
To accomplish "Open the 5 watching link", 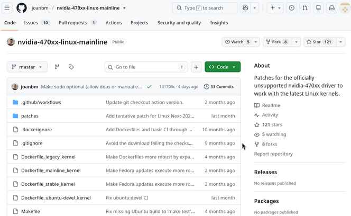I will (270, 134).
